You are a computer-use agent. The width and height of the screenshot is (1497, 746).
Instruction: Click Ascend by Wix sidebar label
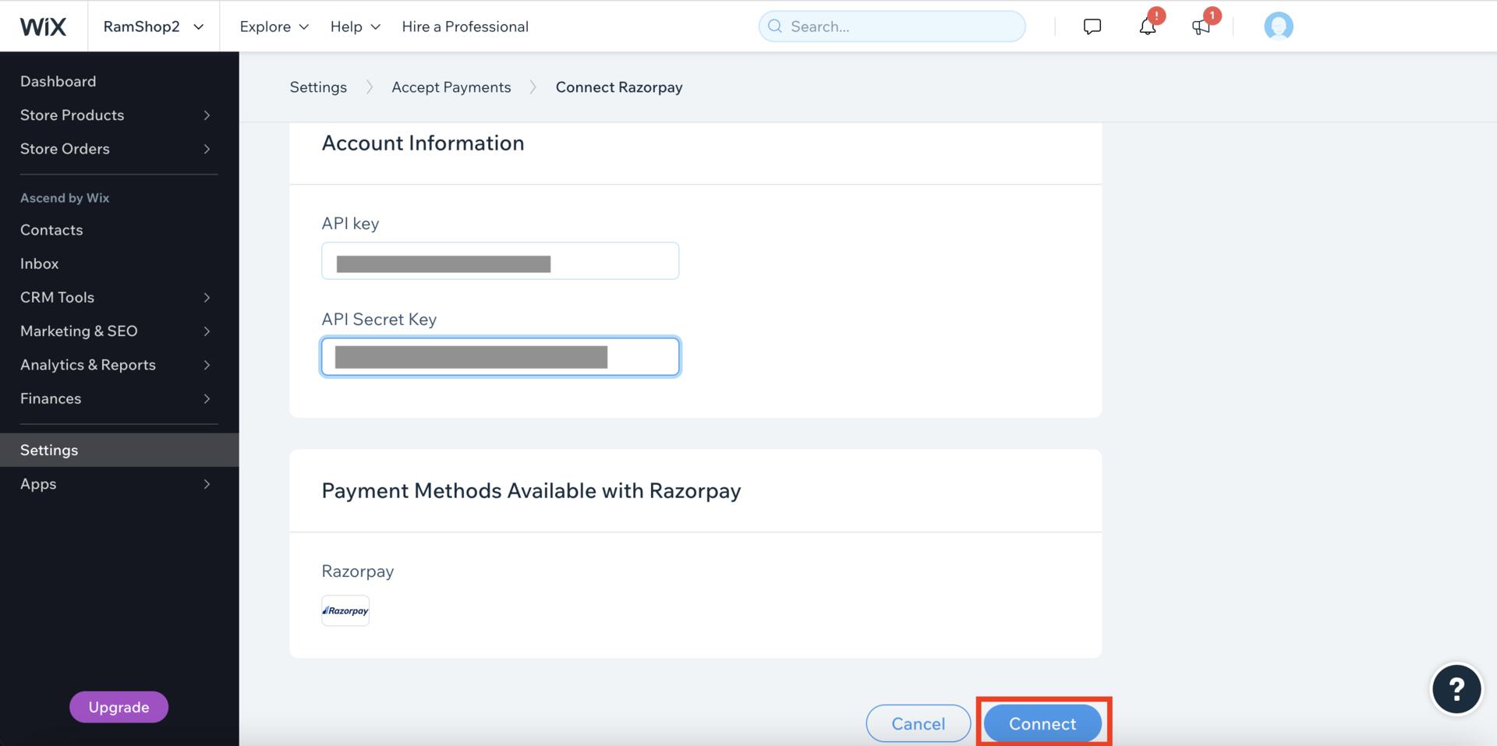click(x=65, y=198)
